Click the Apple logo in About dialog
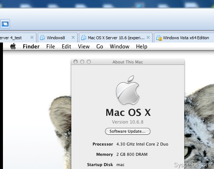Viewport: 214px width, 169px height. [128, 90]
